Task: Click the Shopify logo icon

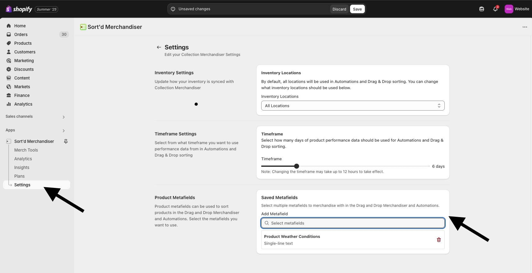Action: click(9, 9)
